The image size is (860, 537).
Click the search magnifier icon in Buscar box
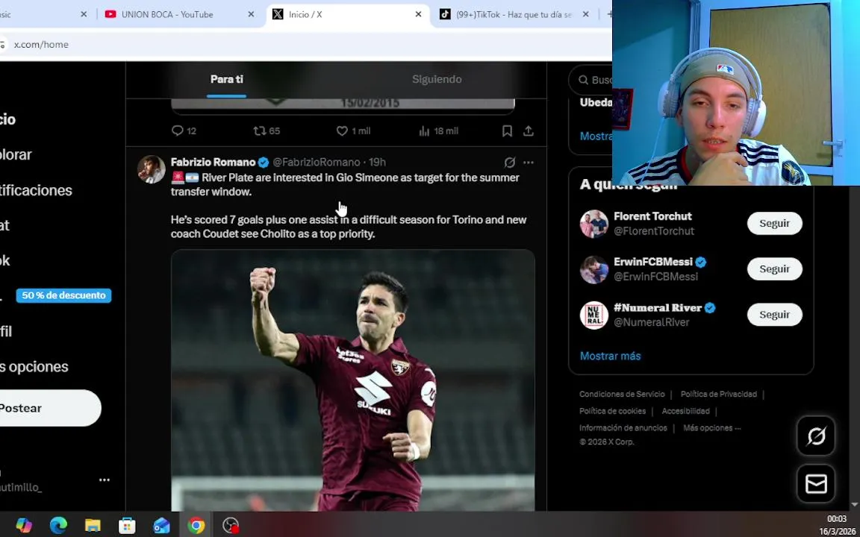(583, 80)
